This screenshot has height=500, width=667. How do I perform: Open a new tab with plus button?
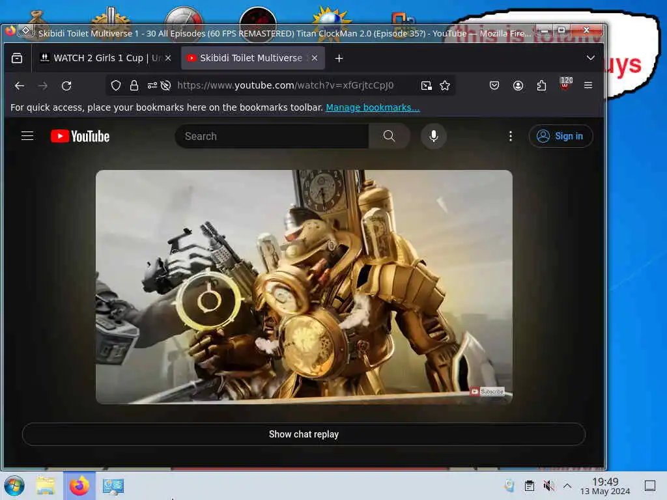[x=339, y=58]
